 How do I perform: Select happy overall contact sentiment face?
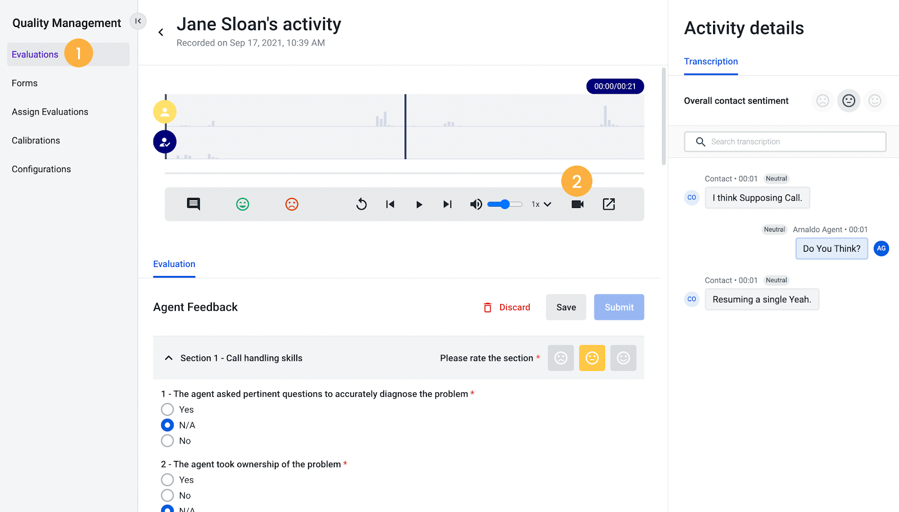pyautogui.click(x=875, y=101)
